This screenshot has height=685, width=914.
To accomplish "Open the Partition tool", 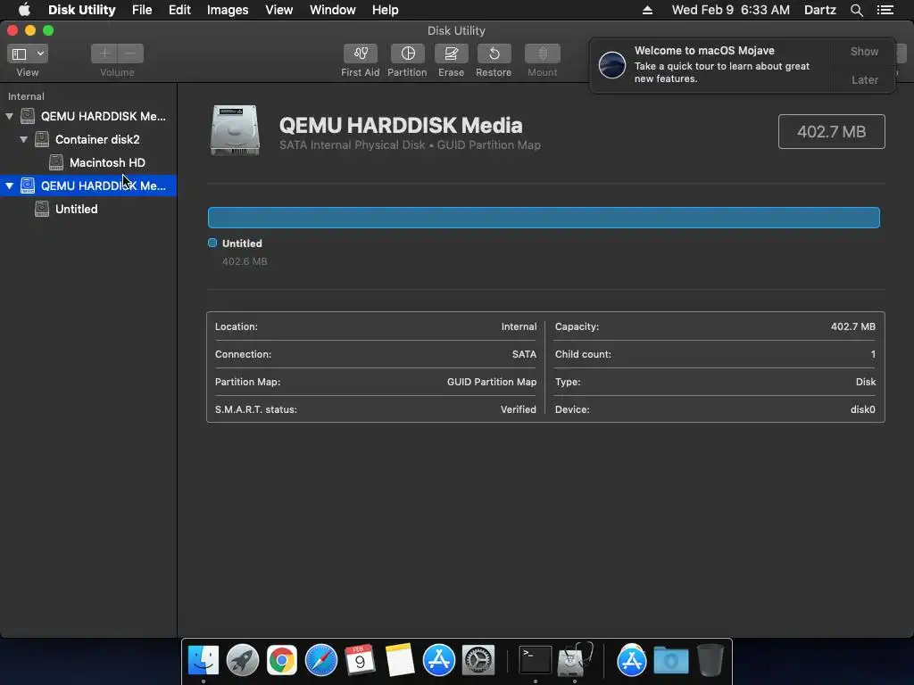I will [407, 54].
